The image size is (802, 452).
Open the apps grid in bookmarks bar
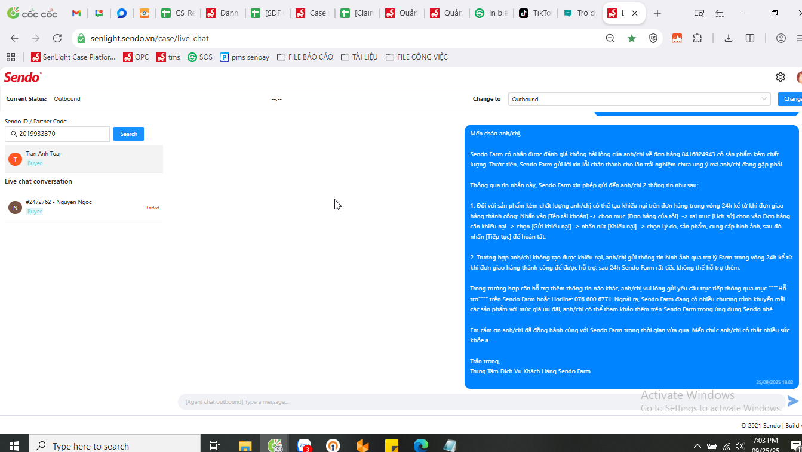(x=10, y=57)
